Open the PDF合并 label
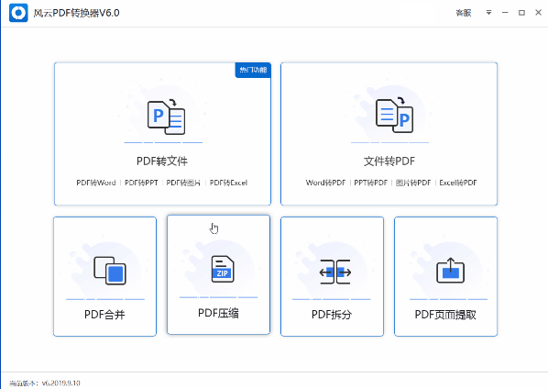 [104, 315]
